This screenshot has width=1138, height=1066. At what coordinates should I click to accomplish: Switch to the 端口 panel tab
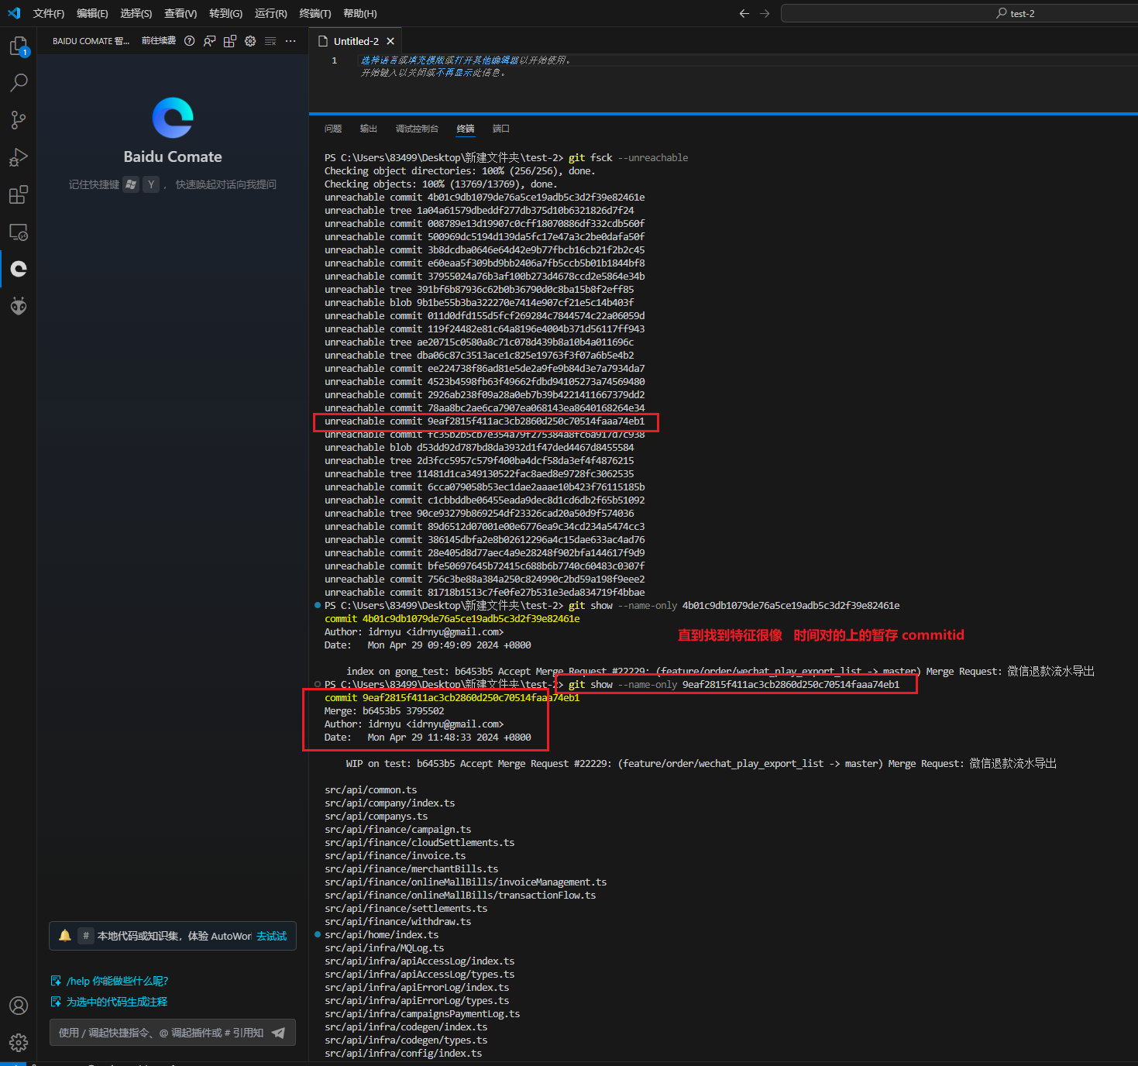pyautogui.click(x=501, y=129)
